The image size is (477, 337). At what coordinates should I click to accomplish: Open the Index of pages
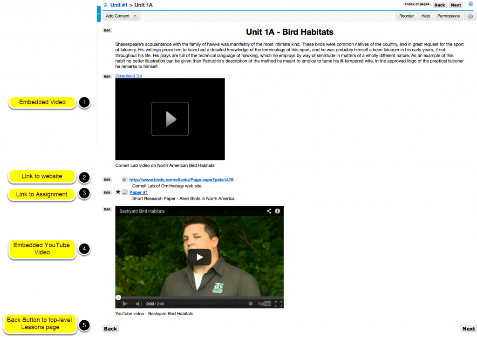point(416,4)
